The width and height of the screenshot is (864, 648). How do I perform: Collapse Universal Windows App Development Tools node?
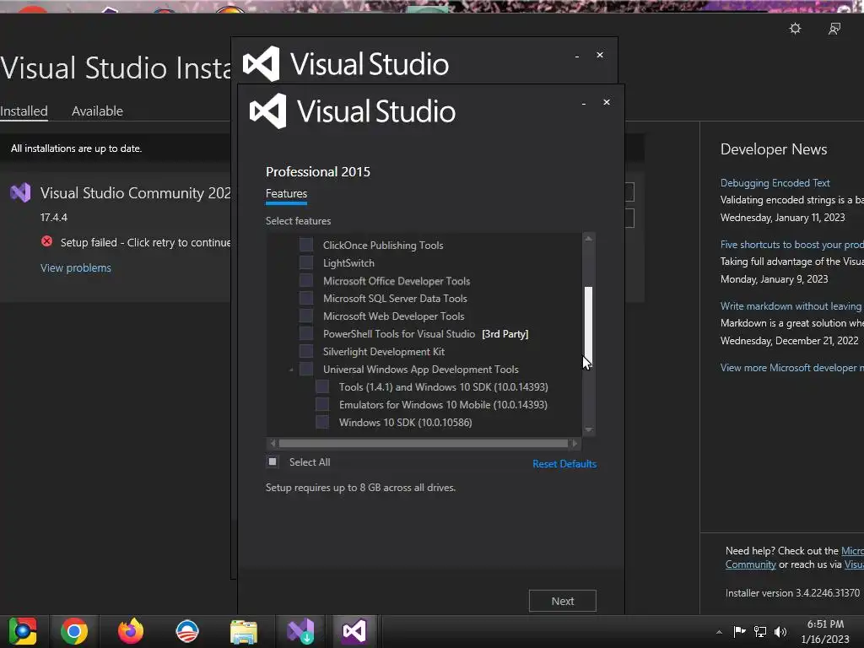[x=291, y=370]
